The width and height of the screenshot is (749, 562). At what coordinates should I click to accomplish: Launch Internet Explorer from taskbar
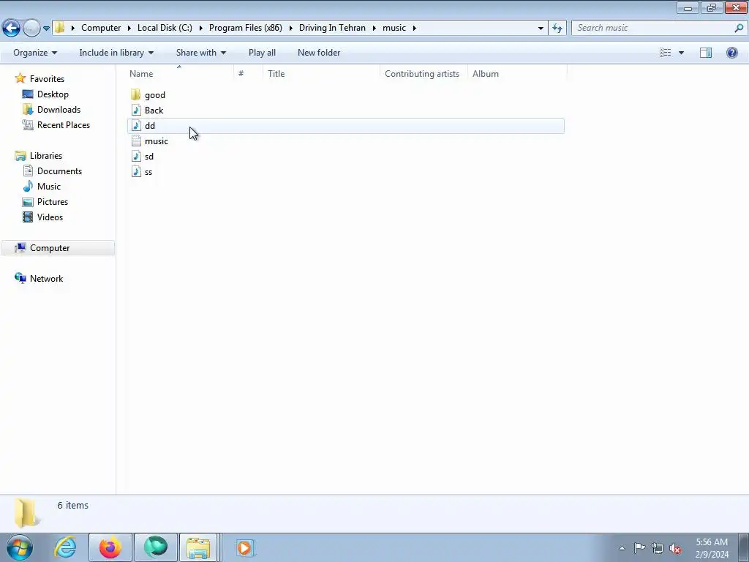tap(65, 547)
